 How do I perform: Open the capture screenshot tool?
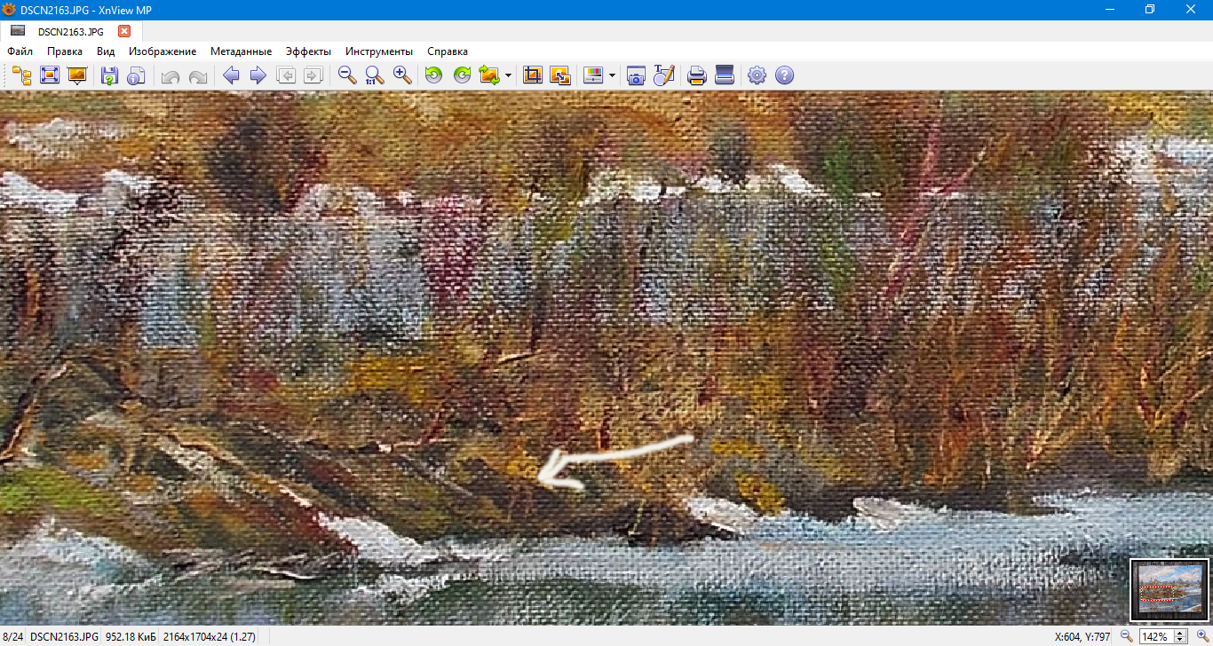tap(636, 75)
